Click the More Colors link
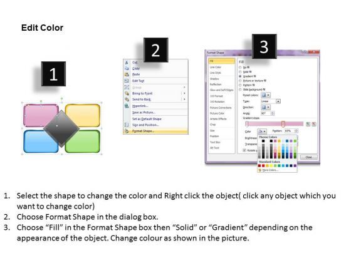This screenshot has width=351, height=263. point(270,170)
